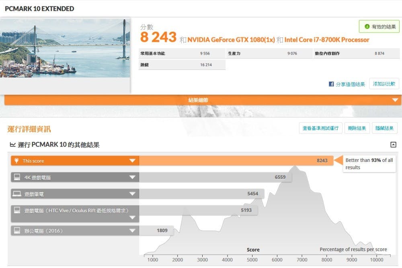Click the 有效的結果 button
The width and height of the screenshot is (402, 268).
(x=379, y=27)
